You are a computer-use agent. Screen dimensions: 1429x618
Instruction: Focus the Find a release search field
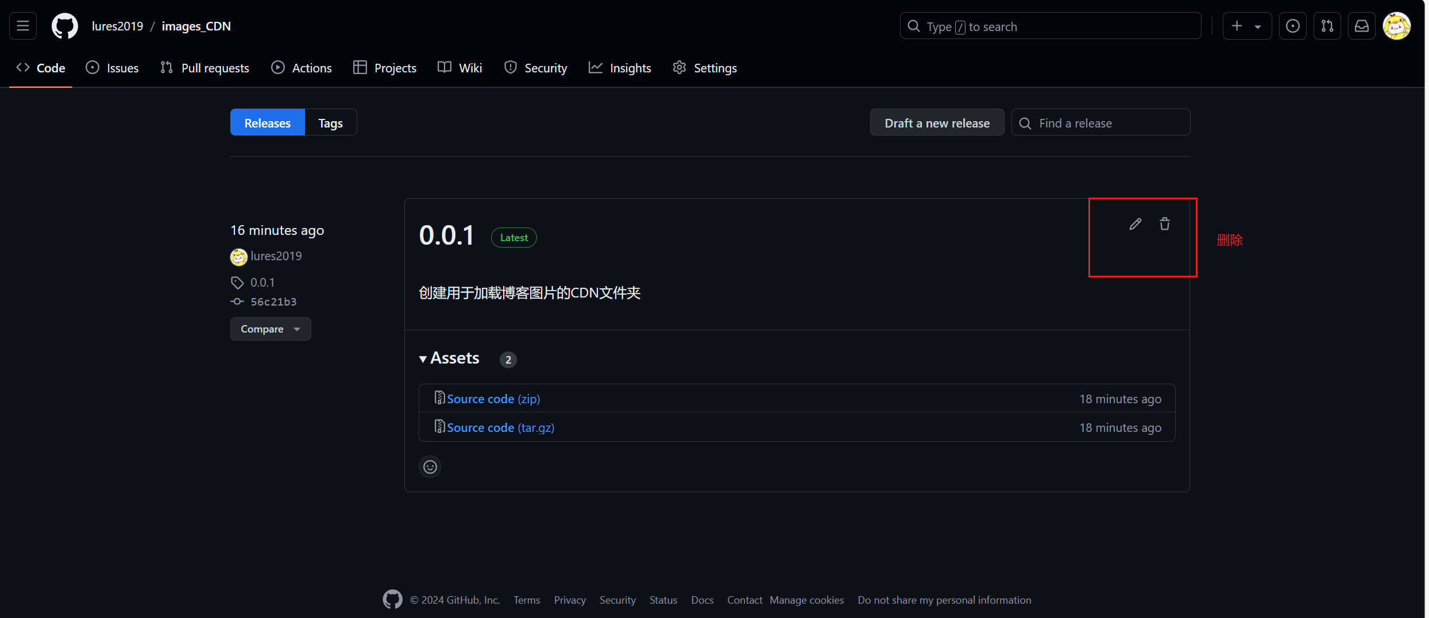pyautogui.click(x=1101, y=122)
